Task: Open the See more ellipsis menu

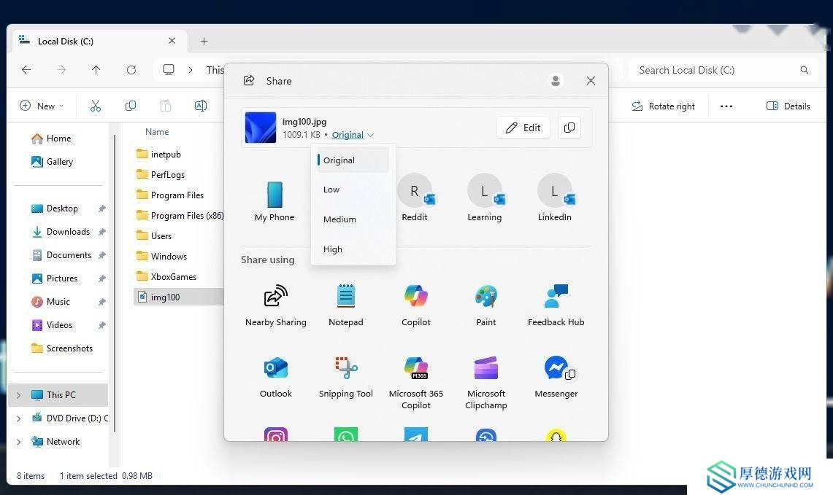Action: click(726, 106)
